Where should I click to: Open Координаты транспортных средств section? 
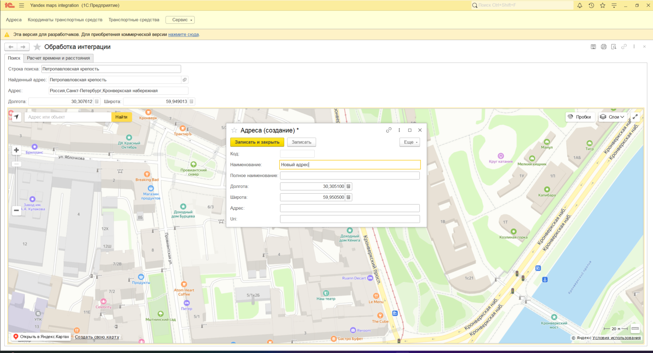[x=65, y=20]
